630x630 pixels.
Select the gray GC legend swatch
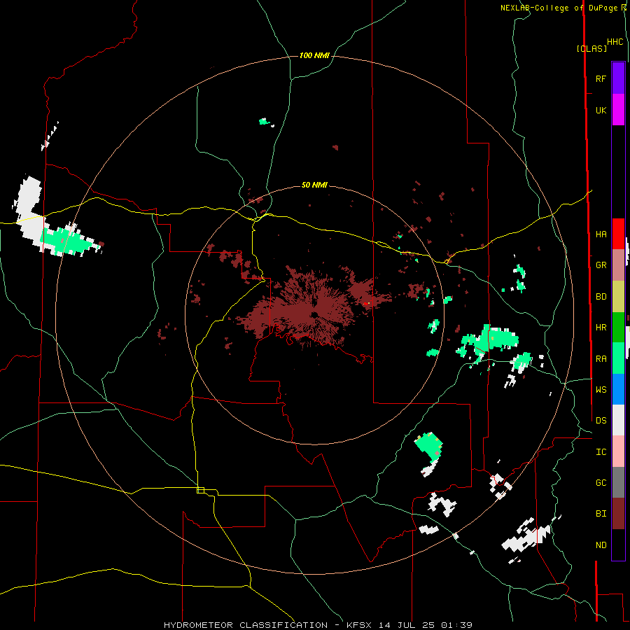click(618, 482)
